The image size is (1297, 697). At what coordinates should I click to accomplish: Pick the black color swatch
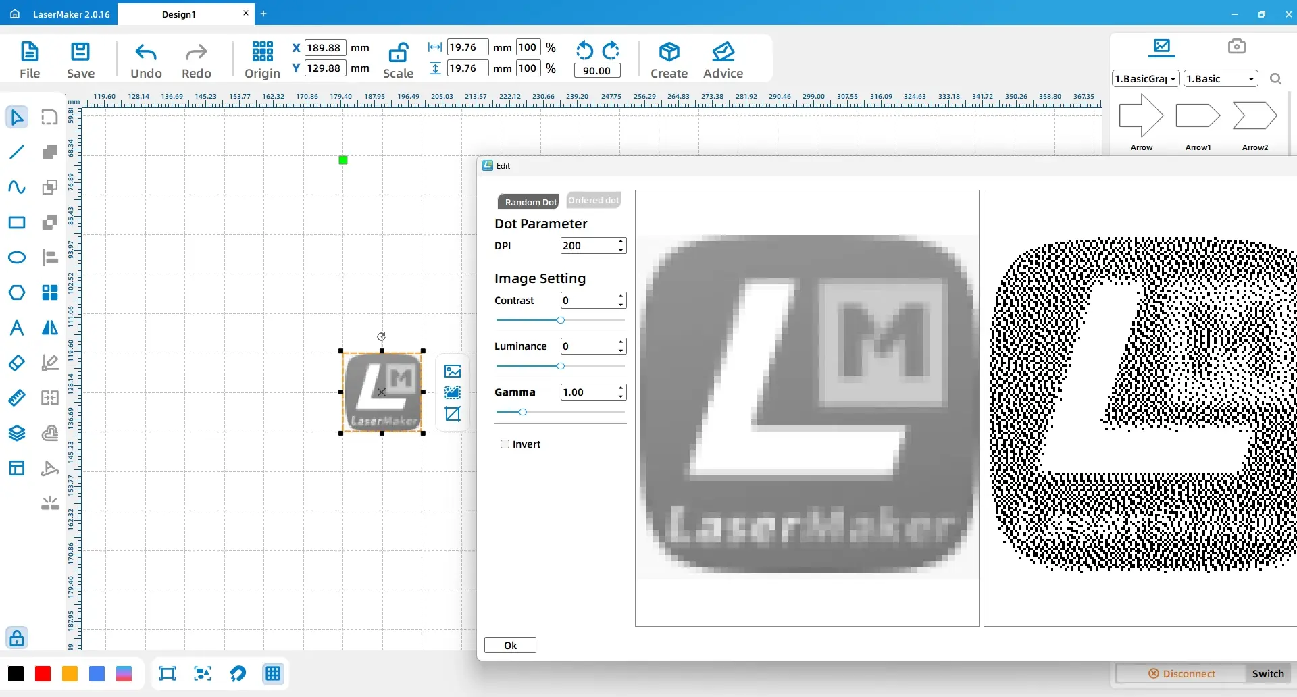pos(16,673)
